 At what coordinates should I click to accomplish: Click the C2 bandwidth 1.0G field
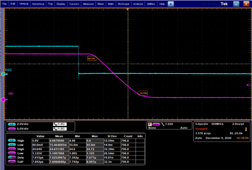point(60,124)
